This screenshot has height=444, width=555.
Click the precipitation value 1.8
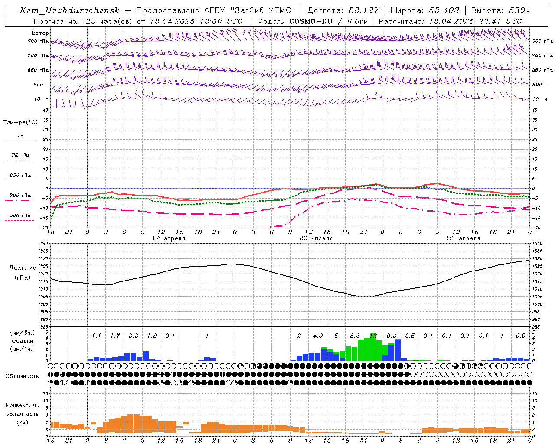(x=152, y=336)
